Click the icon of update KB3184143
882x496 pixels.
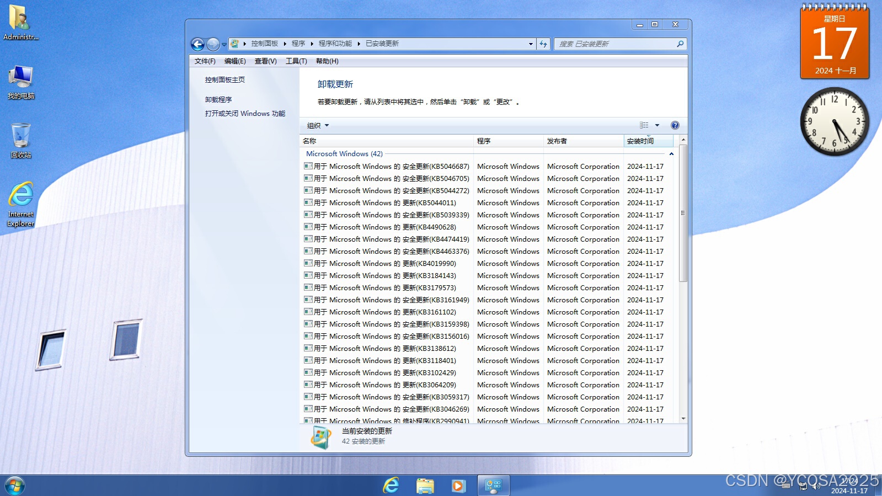[308, 275]
